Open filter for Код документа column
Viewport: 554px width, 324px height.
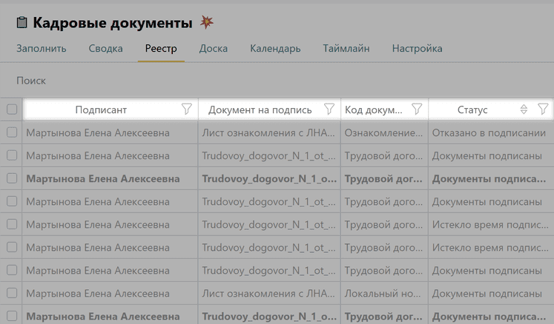417,109
